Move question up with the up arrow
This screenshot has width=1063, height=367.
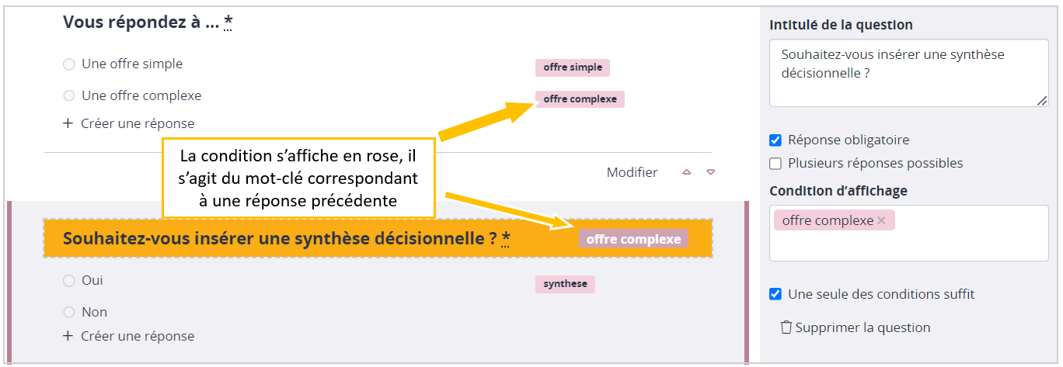[686, 172]
